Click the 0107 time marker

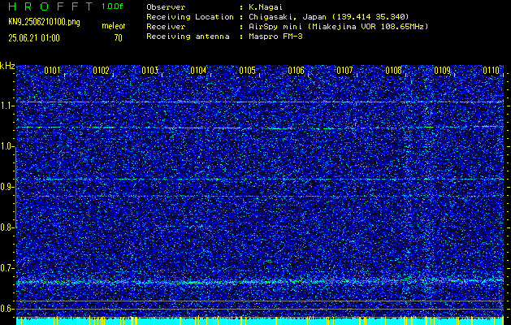click(x=344, y=71)
